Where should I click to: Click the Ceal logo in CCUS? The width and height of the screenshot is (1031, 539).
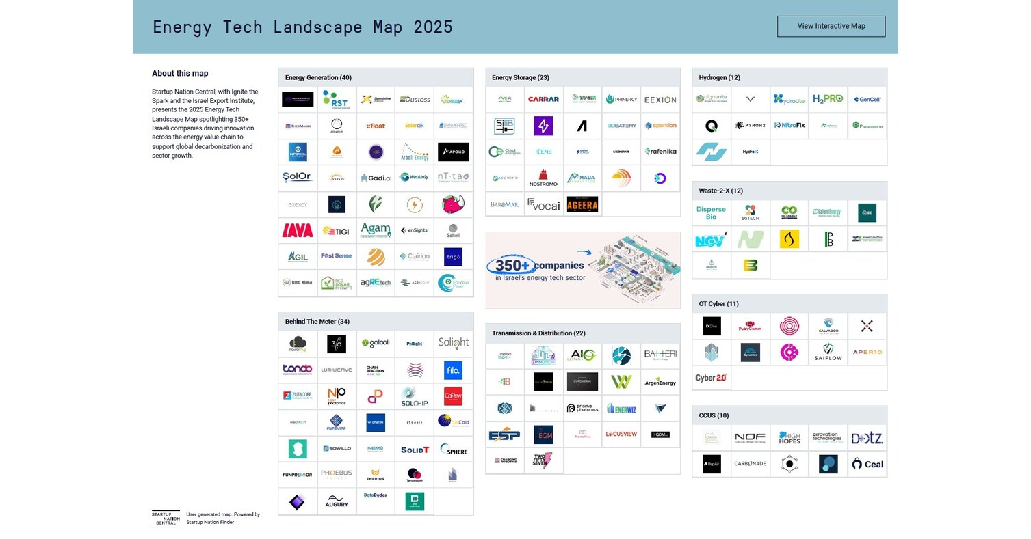[x=867, y=464]
